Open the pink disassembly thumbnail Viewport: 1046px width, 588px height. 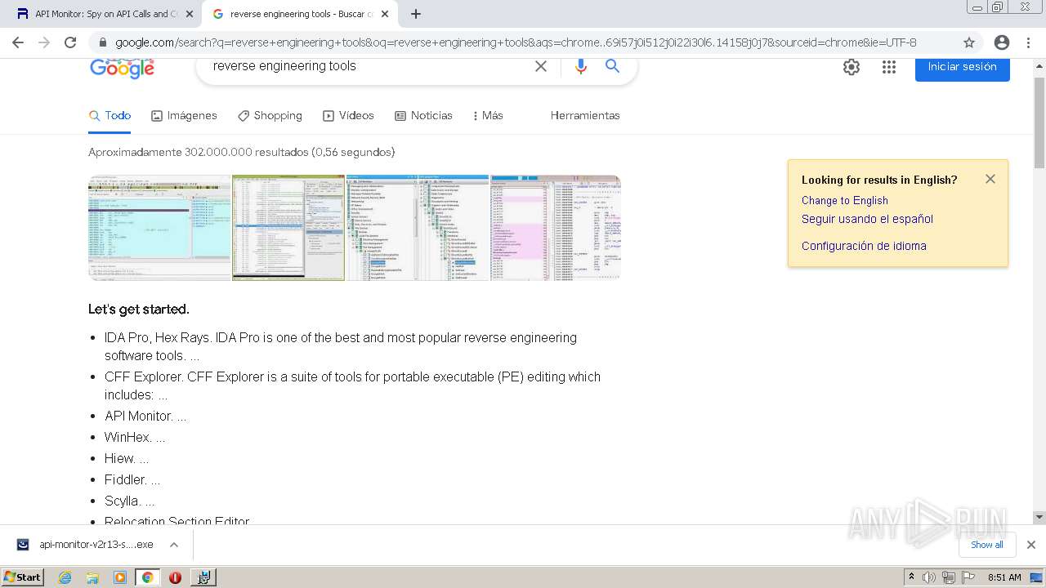(x=555, y=228)
